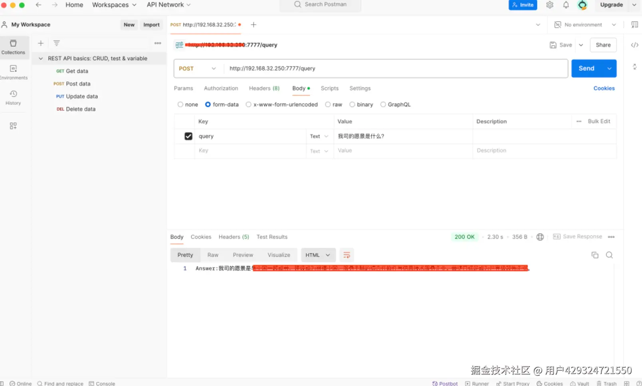This screenshot has height=386, width=642.
Task: Open response more options ellipsis
Action: point(611,237)
